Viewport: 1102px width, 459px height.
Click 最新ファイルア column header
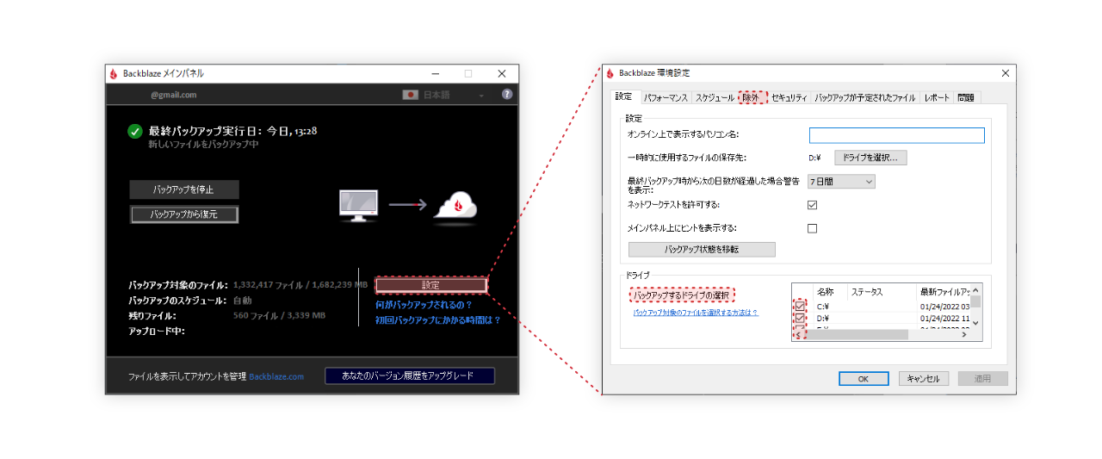point(944,292)
